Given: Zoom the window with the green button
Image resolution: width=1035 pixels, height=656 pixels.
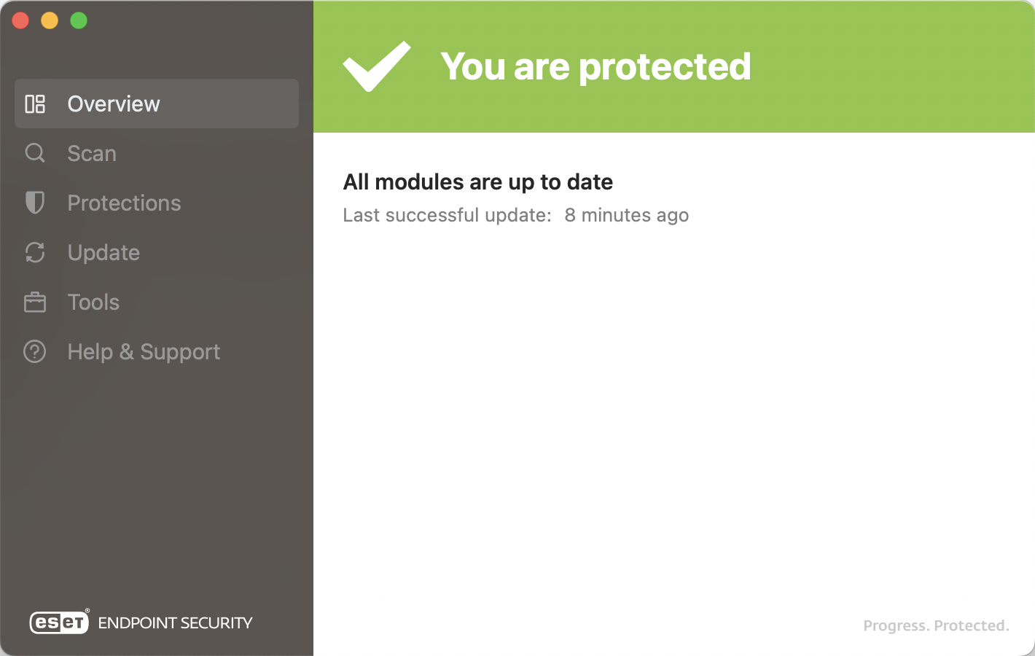Looking at the screenshot, I should click(79, 20).
